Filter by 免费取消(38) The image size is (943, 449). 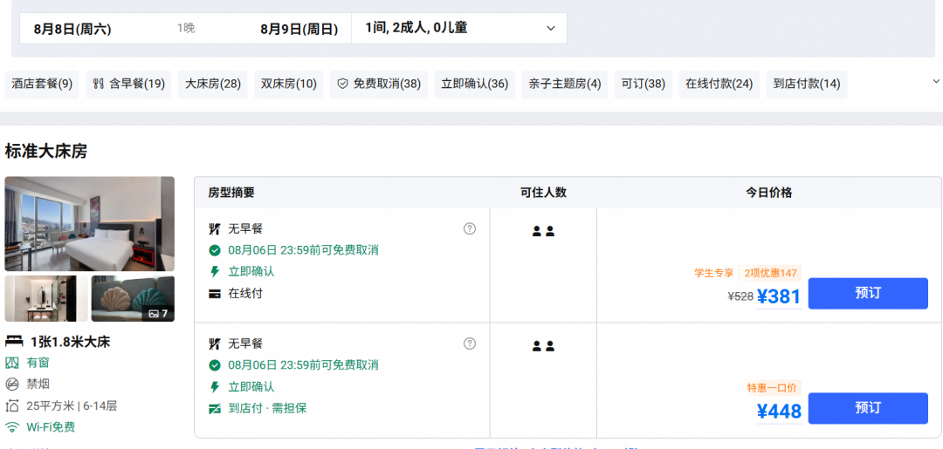pos(379,84)
